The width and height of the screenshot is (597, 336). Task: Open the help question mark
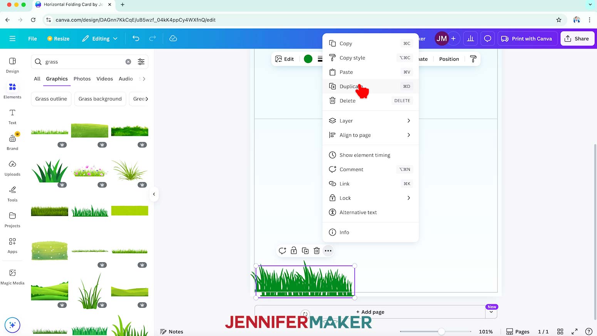589,331
